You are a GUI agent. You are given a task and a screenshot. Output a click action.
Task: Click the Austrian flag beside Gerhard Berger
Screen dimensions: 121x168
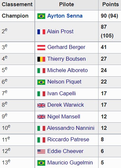[41, 48]
